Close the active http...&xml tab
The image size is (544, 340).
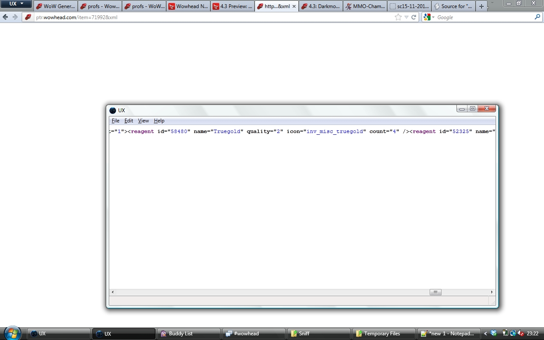[294, 6]
